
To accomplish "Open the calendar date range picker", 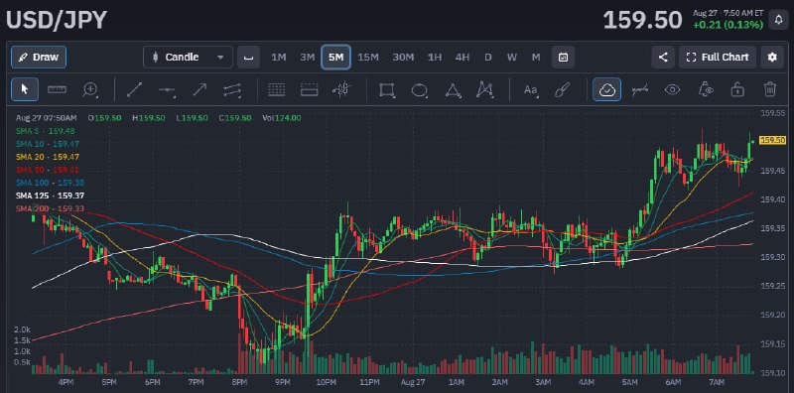I will point(563,58).
